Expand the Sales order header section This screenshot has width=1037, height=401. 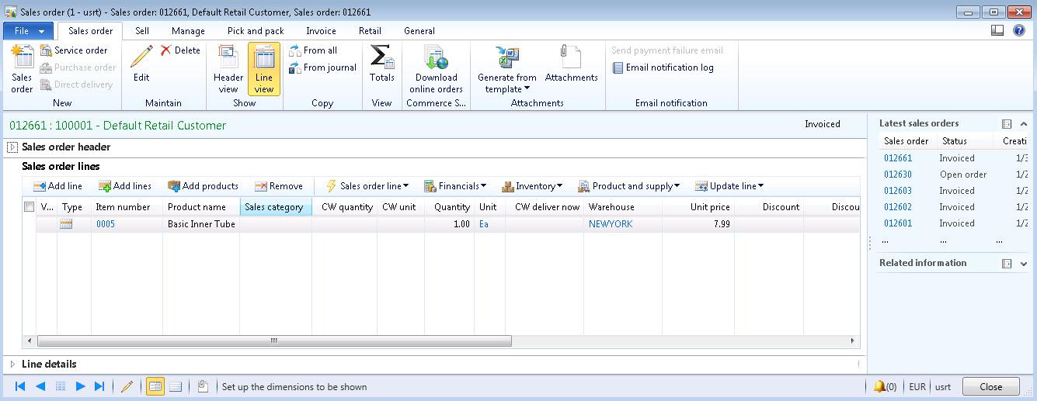pyautogui.click(x=12, y=147)
